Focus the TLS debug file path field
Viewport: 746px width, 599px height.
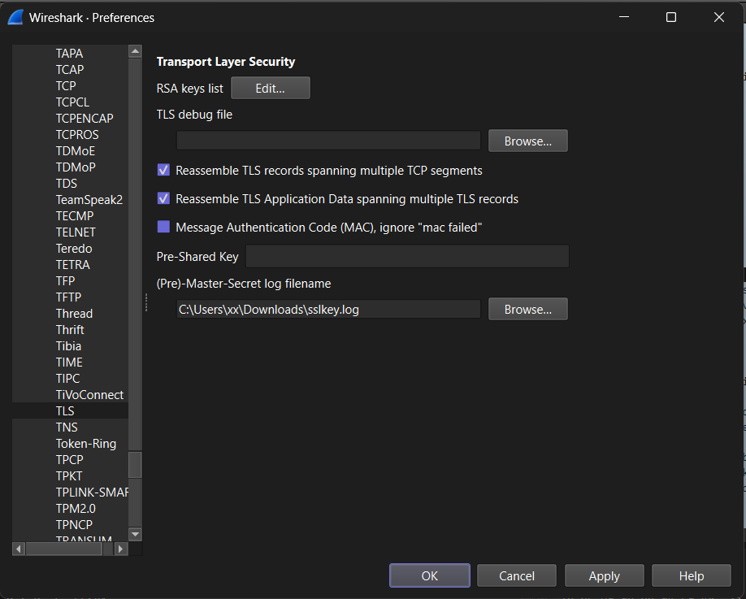(328, 141)
